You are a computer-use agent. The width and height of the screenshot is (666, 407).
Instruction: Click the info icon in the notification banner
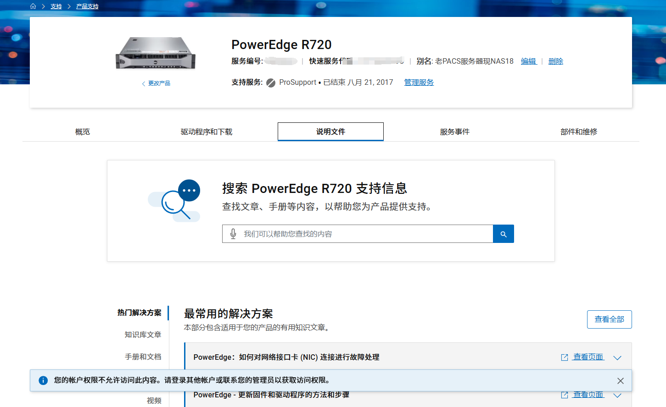[43, 380]
